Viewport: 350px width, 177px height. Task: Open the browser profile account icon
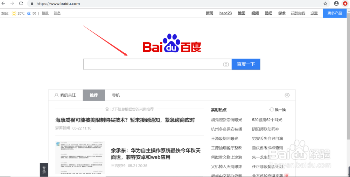[x=336, y=3]
